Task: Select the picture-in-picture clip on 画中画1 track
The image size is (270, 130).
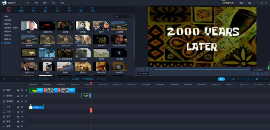Action: click(86, 96)
